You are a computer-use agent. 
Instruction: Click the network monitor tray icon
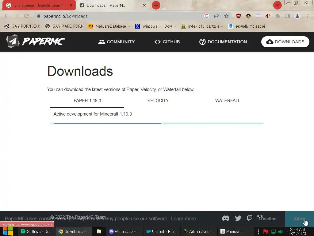pyautogui.click(x=273, y=232)
